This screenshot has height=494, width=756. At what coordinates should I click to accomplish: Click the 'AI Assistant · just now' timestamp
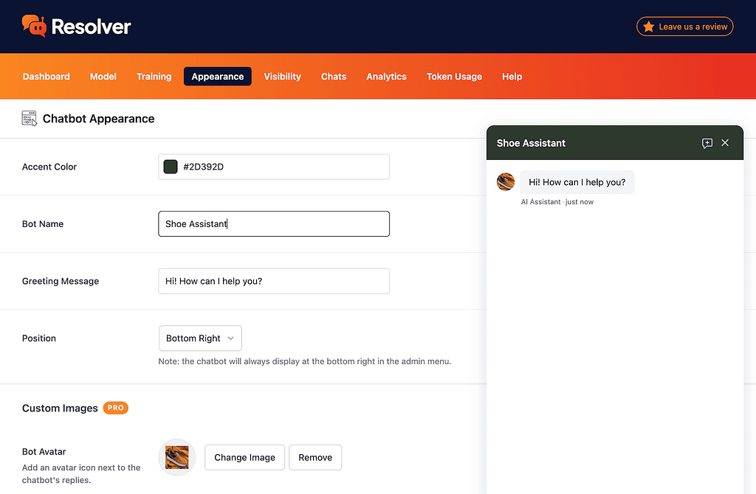tap(557, 202)
